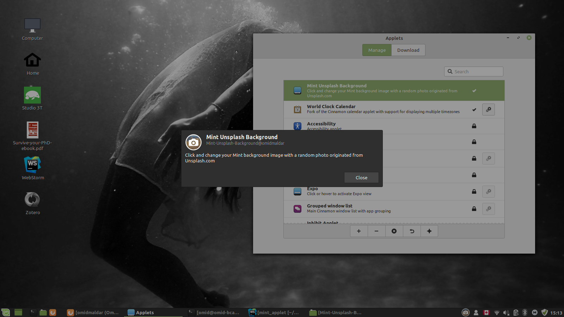Screen dimensions: 564x317
Task: Click the show desktop panel icon
Action: [18, 312]
